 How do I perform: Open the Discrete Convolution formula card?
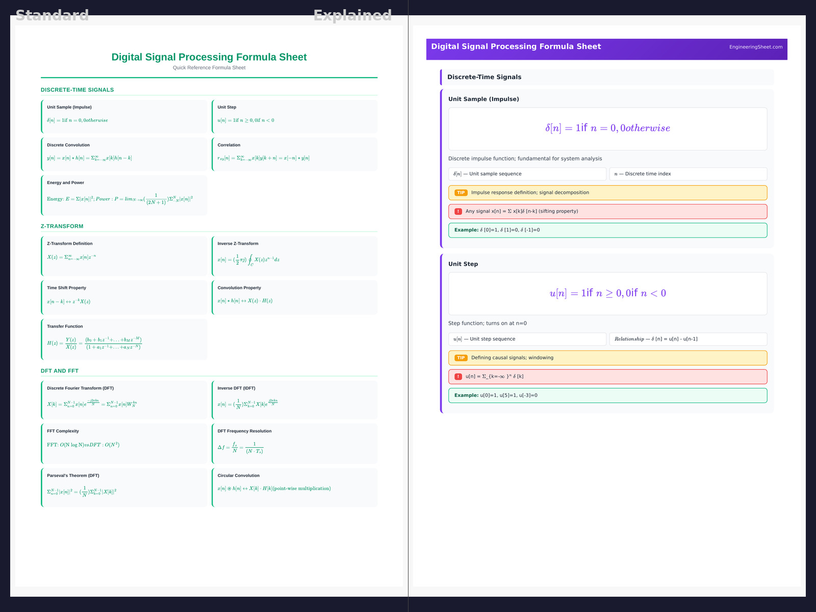(x=124, y=154)
